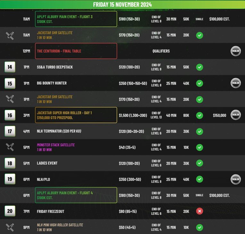Click the satellite icon beside 11AM Jackstar SHR Satellite
The width and height of the screenshot is (245, 234).
(x=10, y=35)
